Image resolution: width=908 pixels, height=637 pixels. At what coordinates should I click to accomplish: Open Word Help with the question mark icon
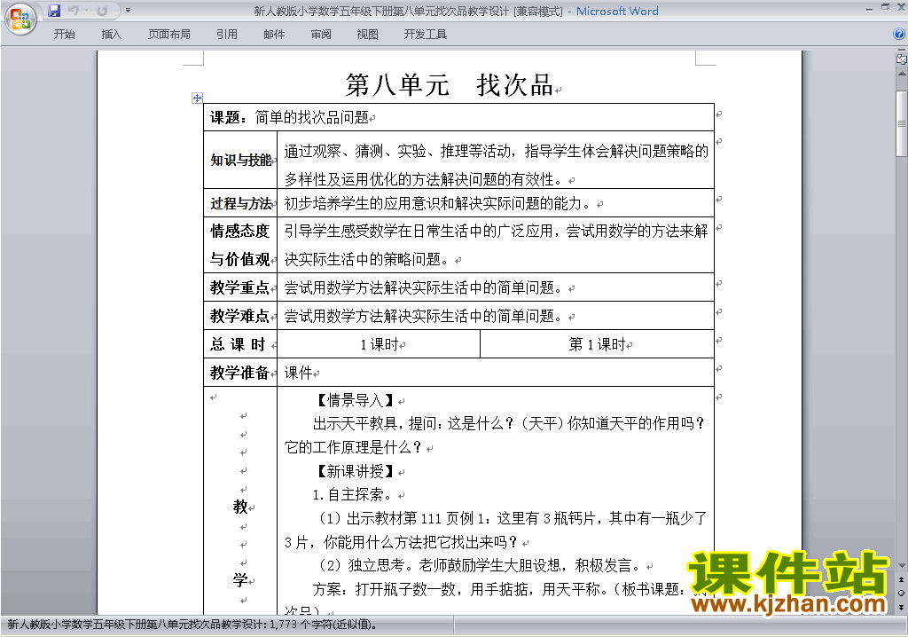click(899, 35)
